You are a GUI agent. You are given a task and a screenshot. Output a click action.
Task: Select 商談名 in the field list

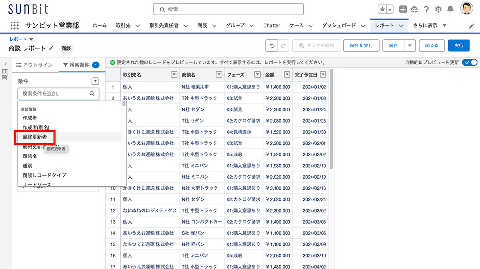pos(30,156)
